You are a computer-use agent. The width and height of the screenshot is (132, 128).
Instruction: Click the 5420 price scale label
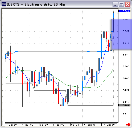126,114
